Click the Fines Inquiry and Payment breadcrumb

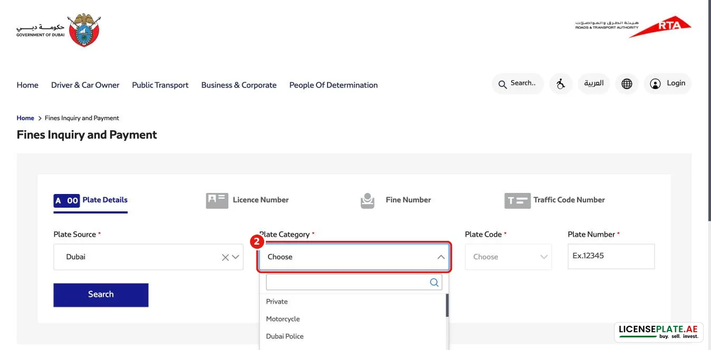click(82, 118)
